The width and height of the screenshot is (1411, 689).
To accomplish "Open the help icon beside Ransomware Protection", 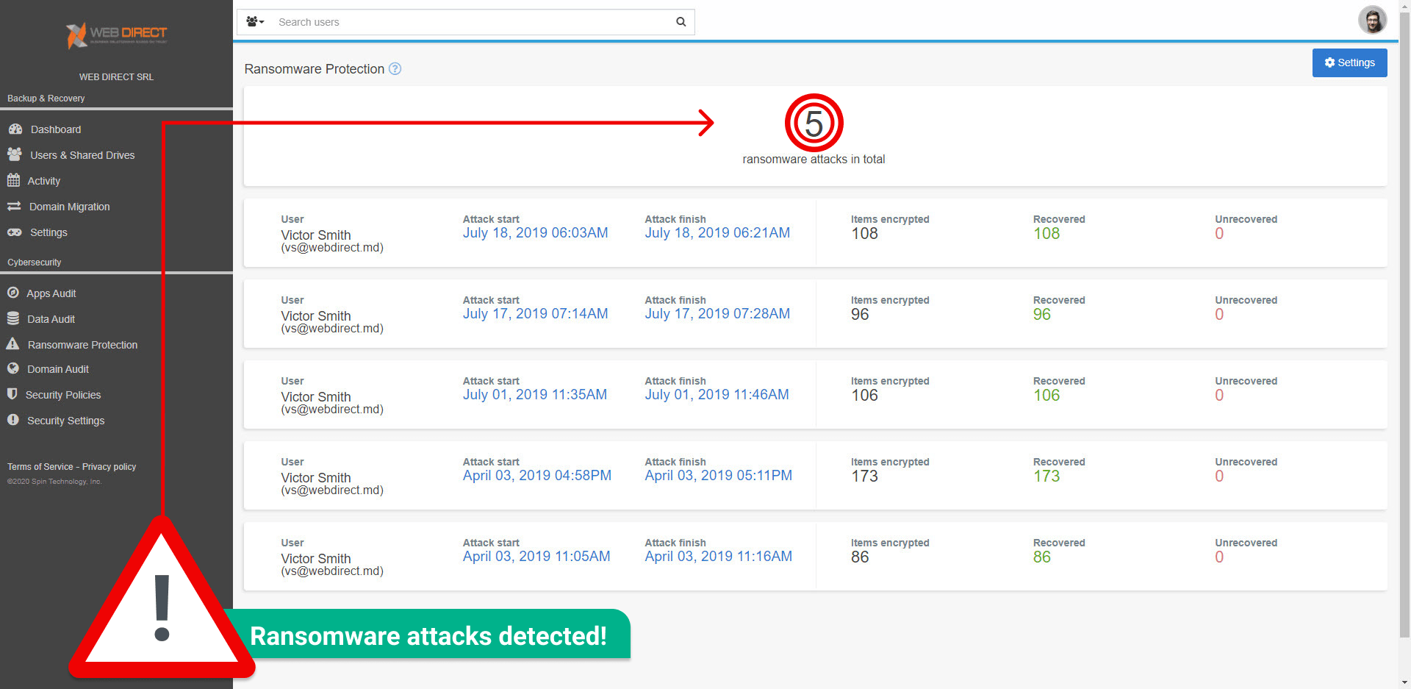I will click(x=395, y=69).
